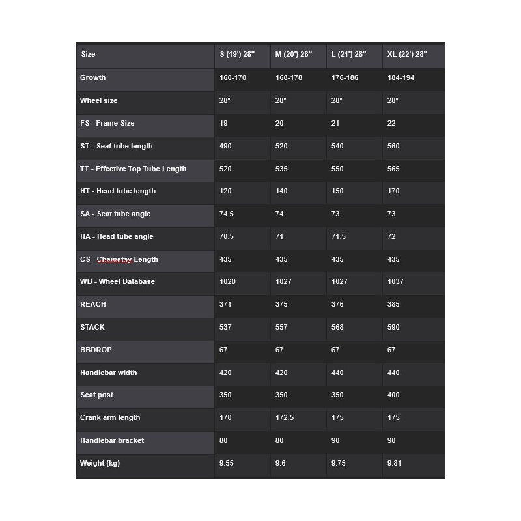Click TT - Effective Top Tube Length label
The width and height of the screenshot is (521, 521).
click(x=134, y=169)
